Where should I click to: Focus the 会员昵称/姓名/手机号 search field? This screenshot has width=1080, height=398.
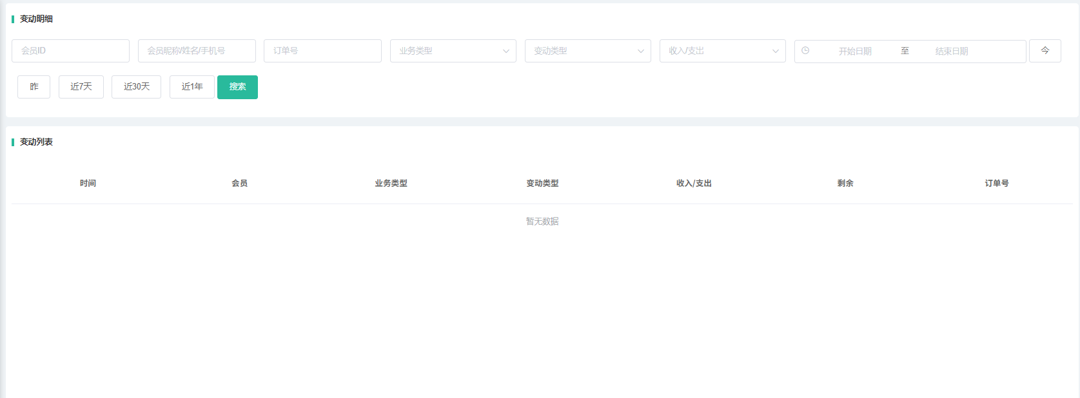click(197, 51)
